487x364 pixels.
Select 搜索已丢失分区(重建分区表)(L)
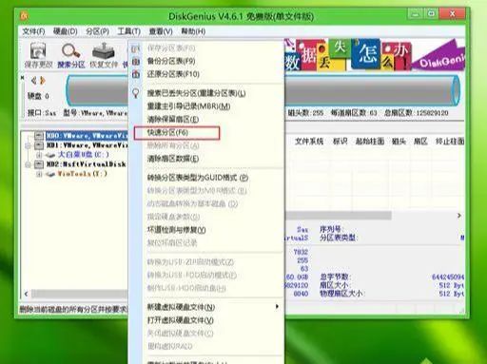(196, 93)
